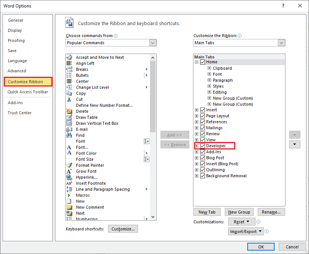Viewport: 309px width, 254px height.
Task: Uncheck the Developer tab checkbox
Action: tap(202, 146)
